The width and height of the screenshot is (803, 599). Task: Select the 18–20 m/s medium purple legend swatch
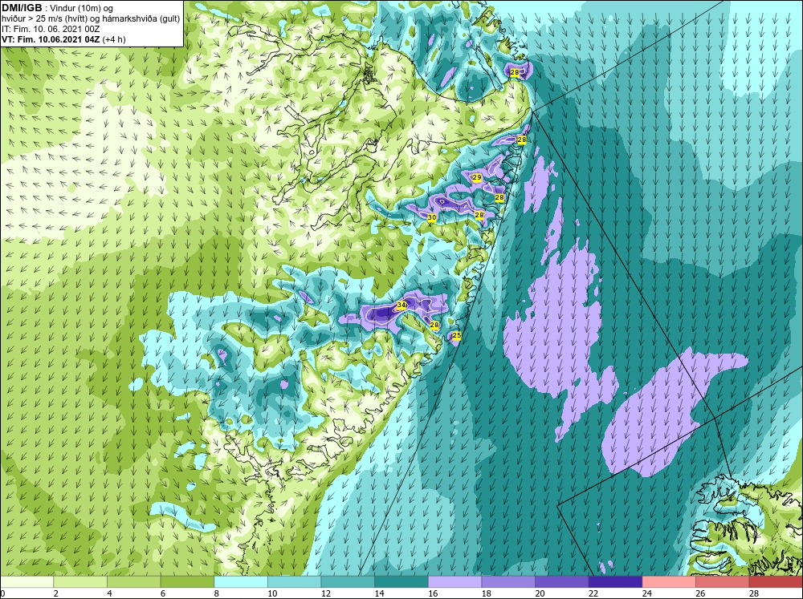[508, 582]
